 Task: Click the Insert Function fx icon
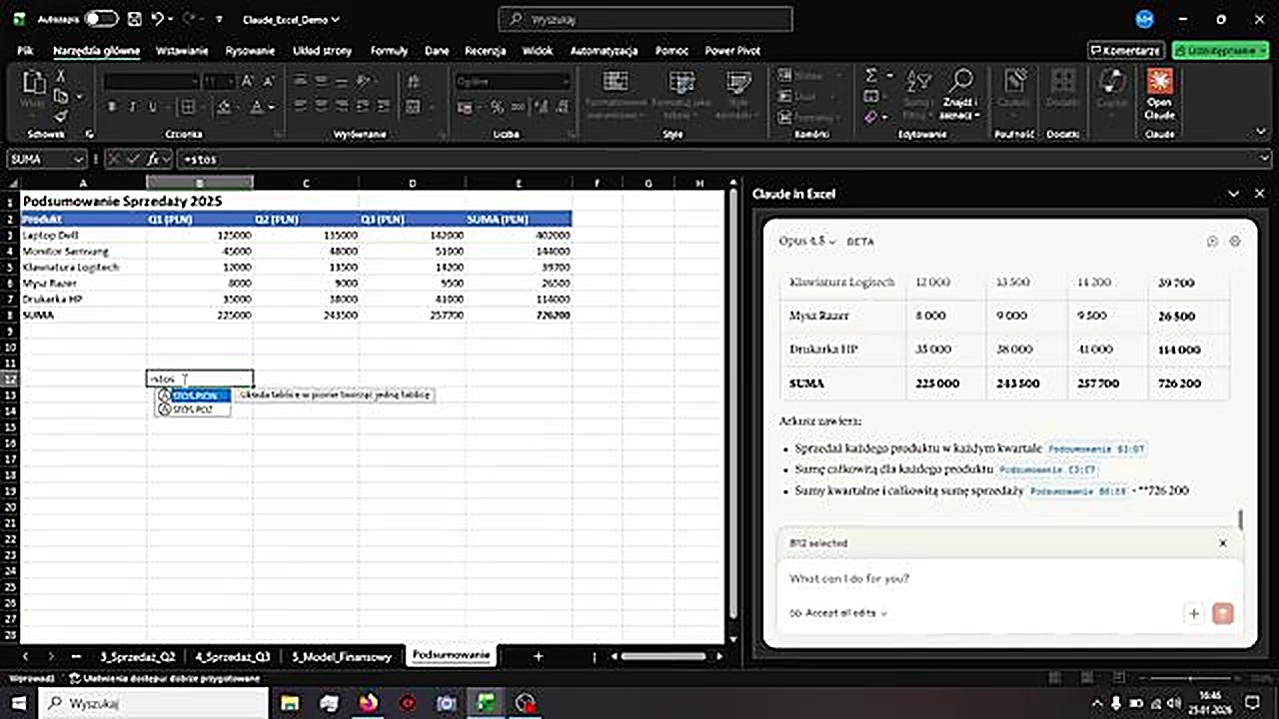pos(153,159)
